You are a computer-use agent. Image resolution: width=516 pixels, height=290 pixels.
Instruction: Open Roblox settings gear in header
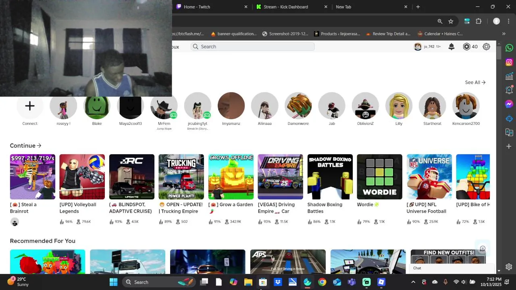tap(487, 47)
